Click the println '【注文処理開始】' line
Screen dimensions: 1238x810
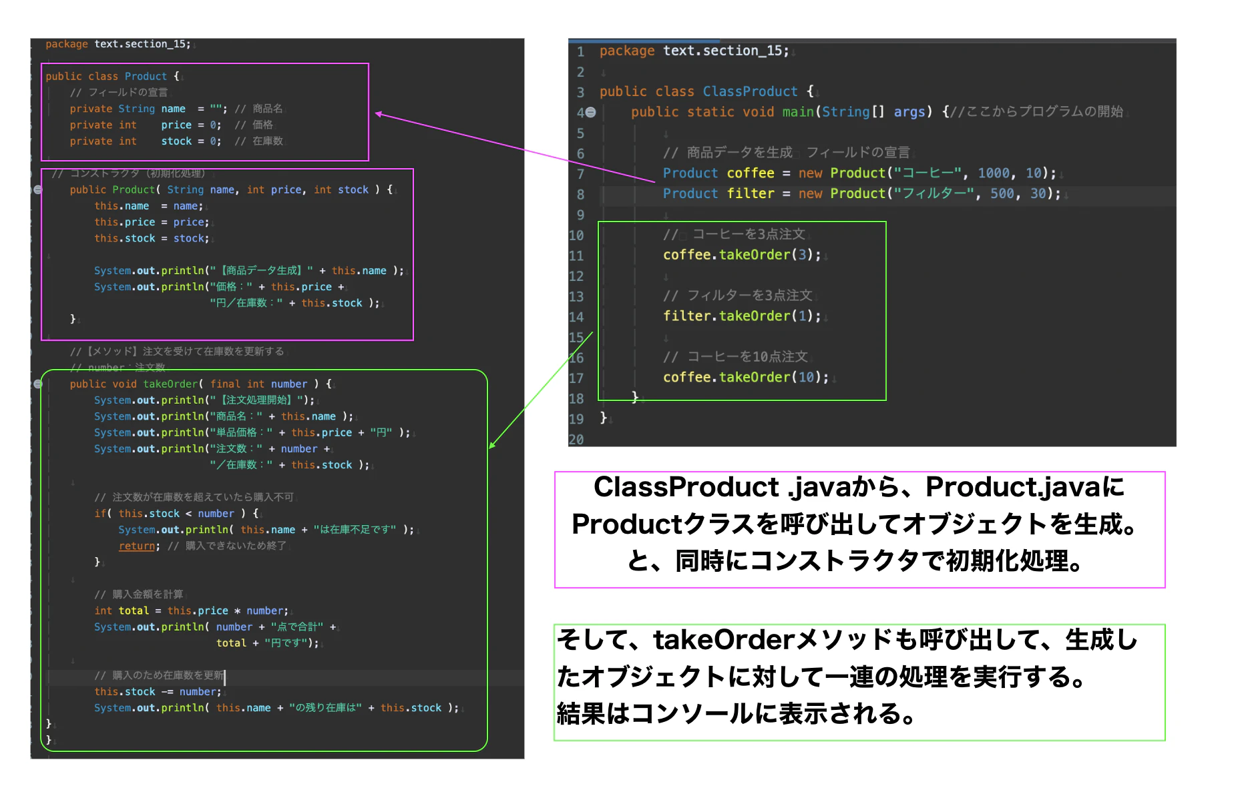pyautogui.click(x=204, y=400)
